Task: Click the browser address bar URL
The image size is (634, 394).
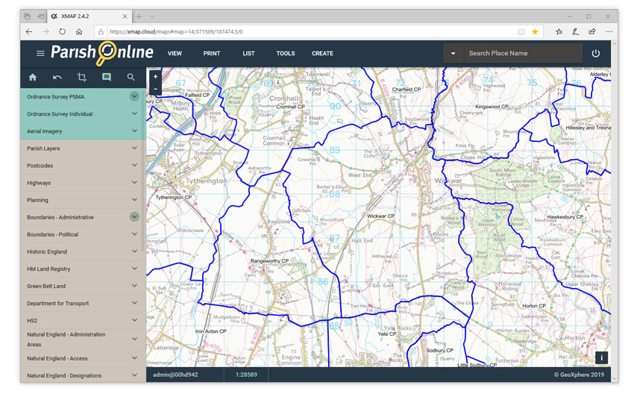Action: click(x=176, y=31)
